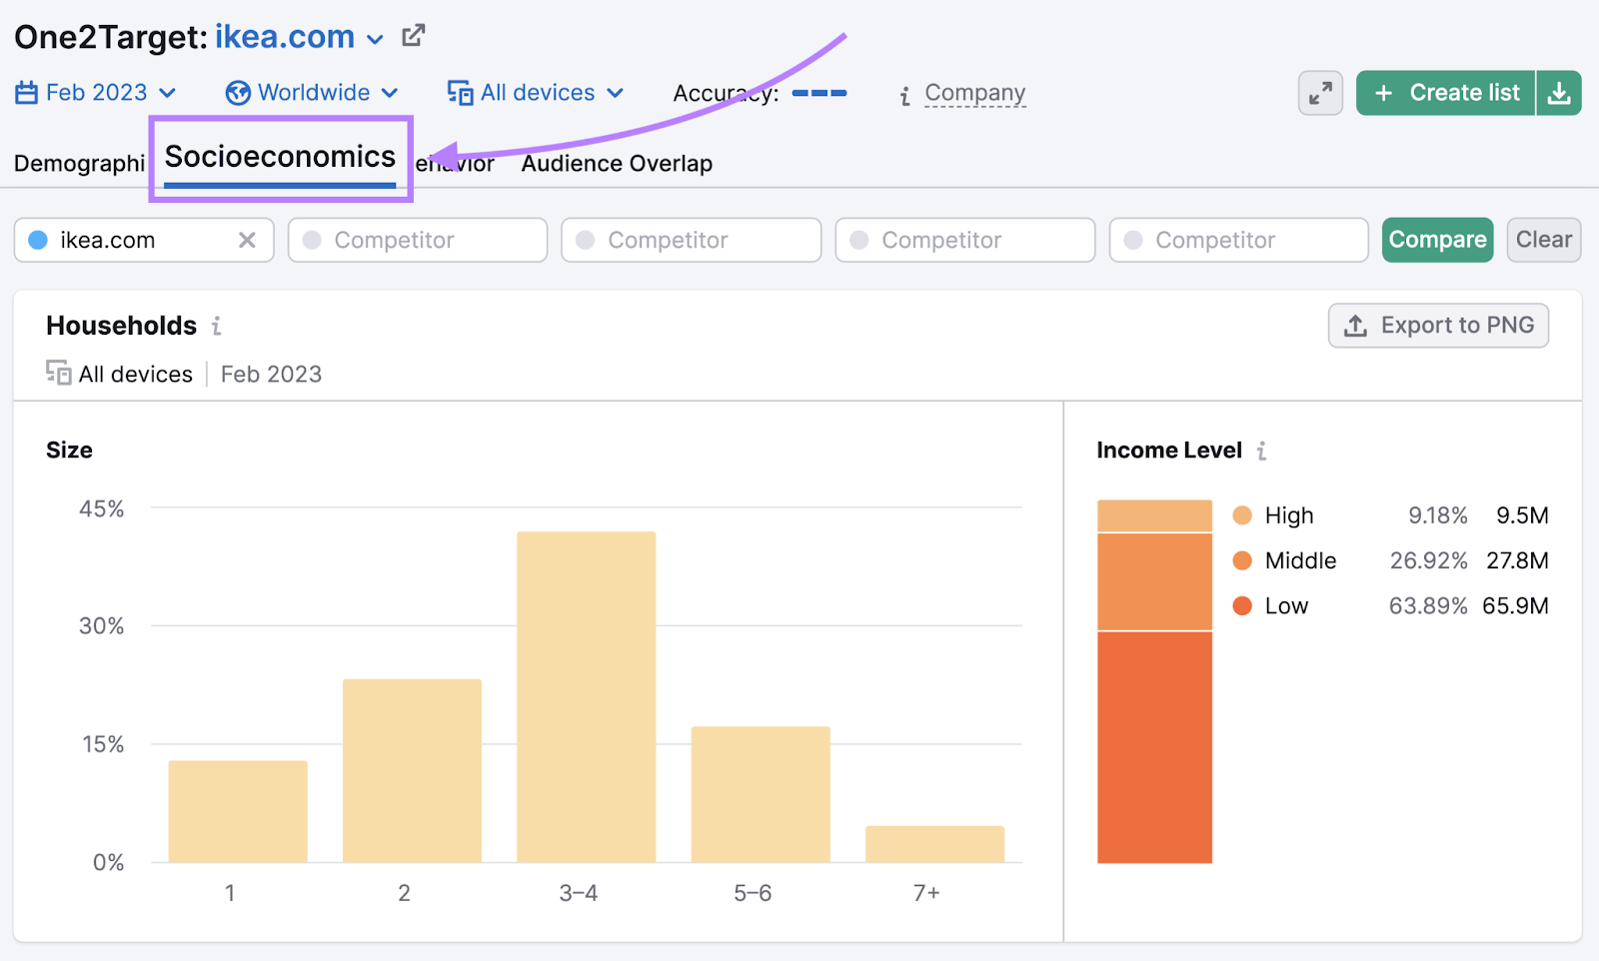1599x961 pixels.
Task: Switch to the Audience Overlap tab
Action: (617, 164)
